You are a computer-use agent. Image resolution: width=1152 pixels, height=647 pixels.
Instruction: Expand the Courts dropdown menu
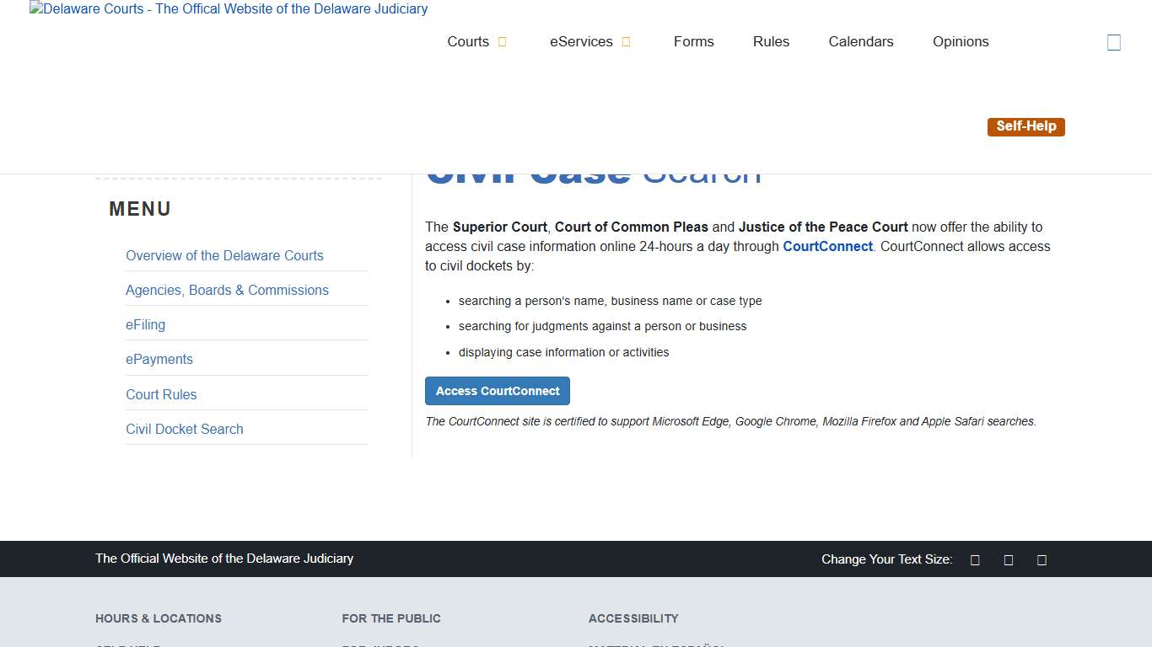pyautogui.click(x=469, y=41)
